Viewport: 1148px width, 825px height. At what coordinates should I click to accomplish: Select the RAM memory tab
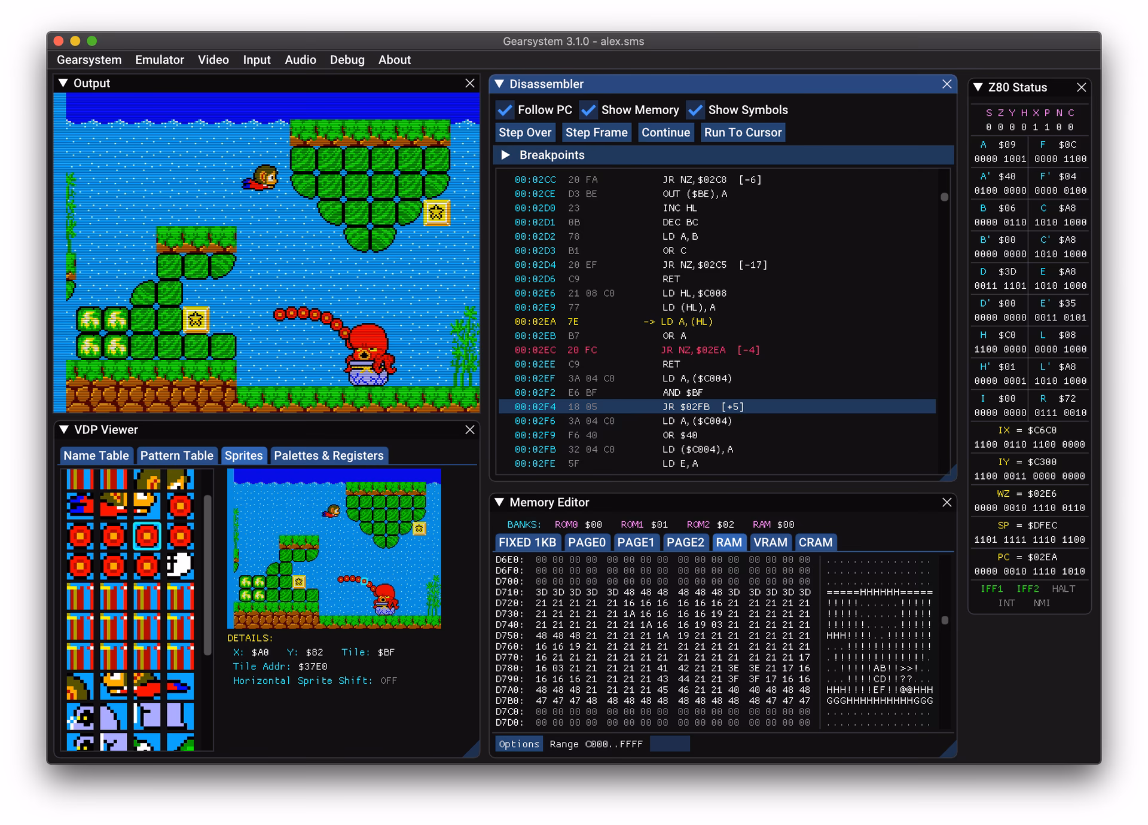(729, 542)
